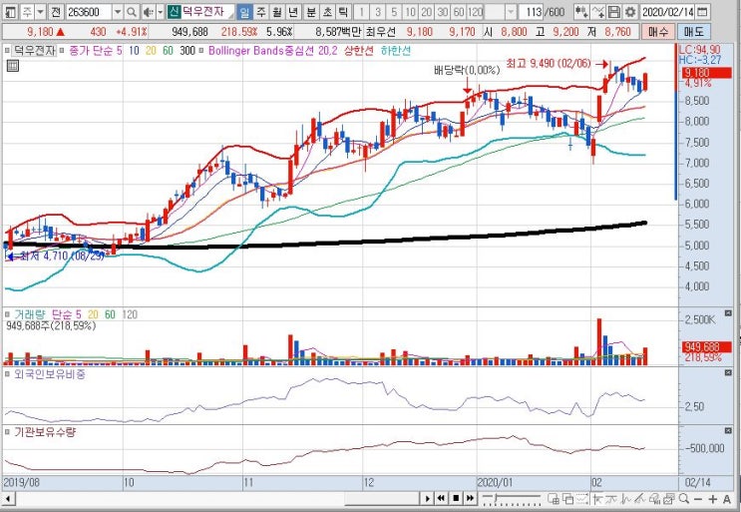Click the 매수 (buy) button
The image size is (741, 512).
658,32
